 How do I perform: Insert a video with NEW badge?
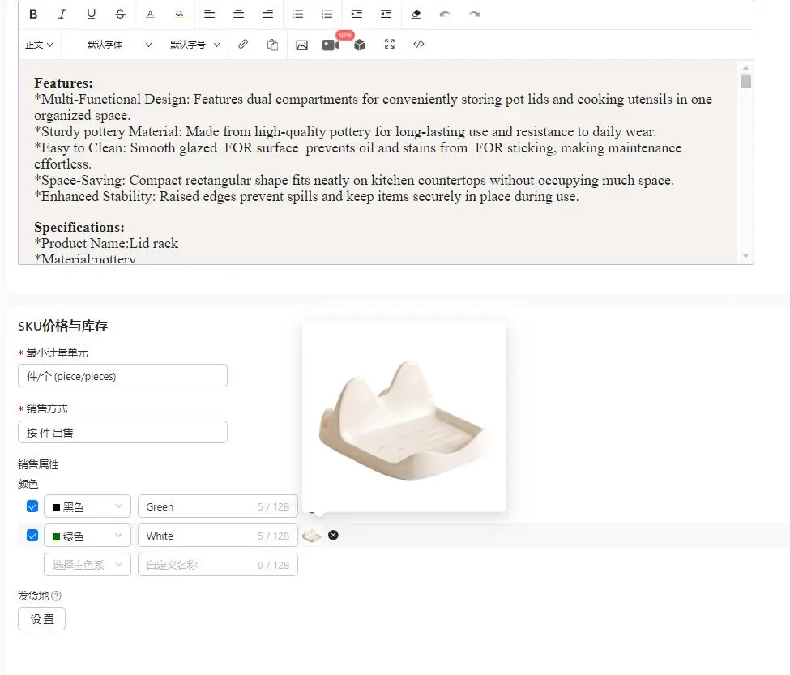coord(331,45)
